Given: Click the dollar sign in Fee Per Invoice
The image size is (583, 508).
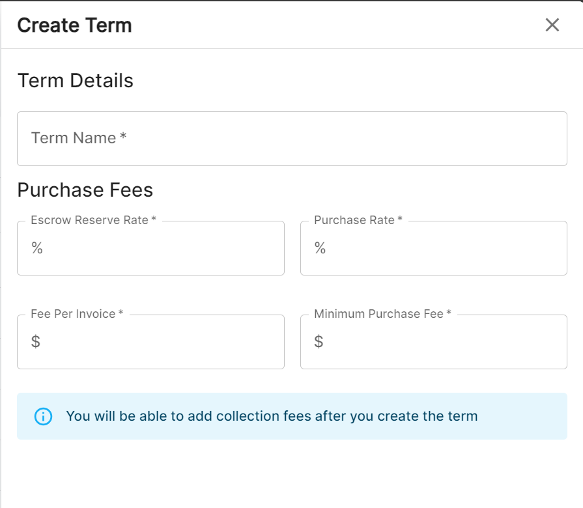Looking at the screenshot, I should [36, 342].
